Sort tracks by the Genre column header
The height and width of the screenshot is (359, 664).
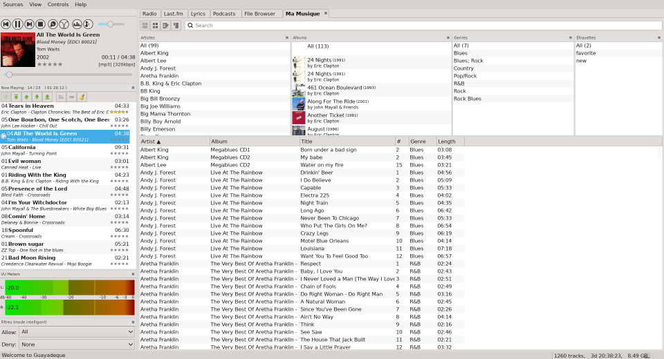tap(422, 142)
